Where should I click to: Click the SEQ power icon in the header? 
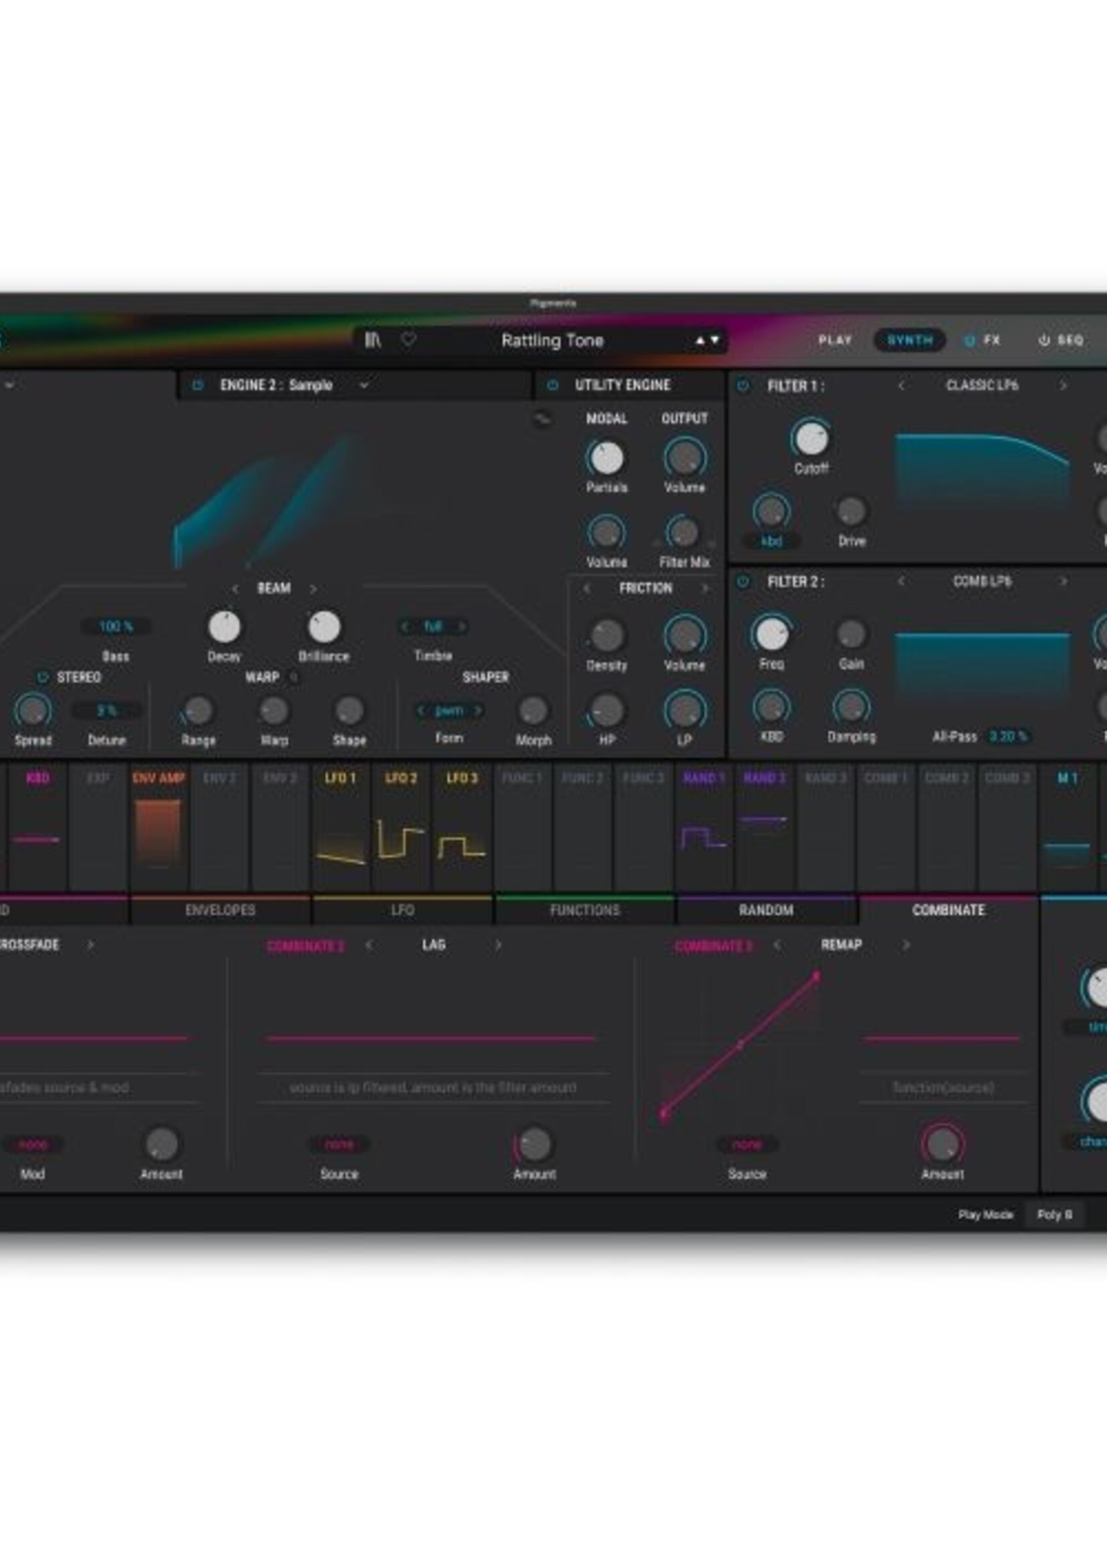click(1043, 340)
